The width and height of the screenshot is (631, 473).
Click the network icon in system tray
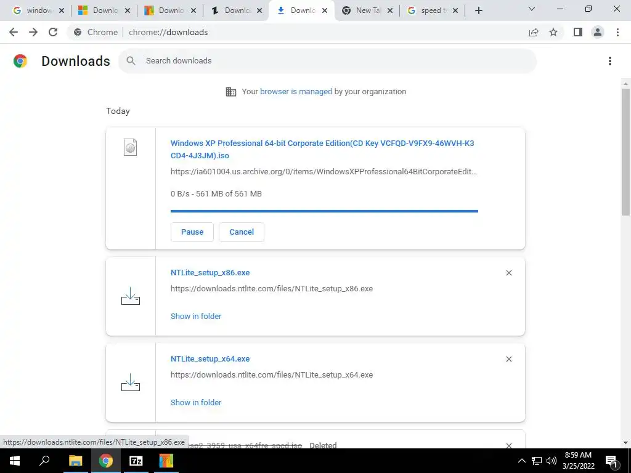click(537, 461)
